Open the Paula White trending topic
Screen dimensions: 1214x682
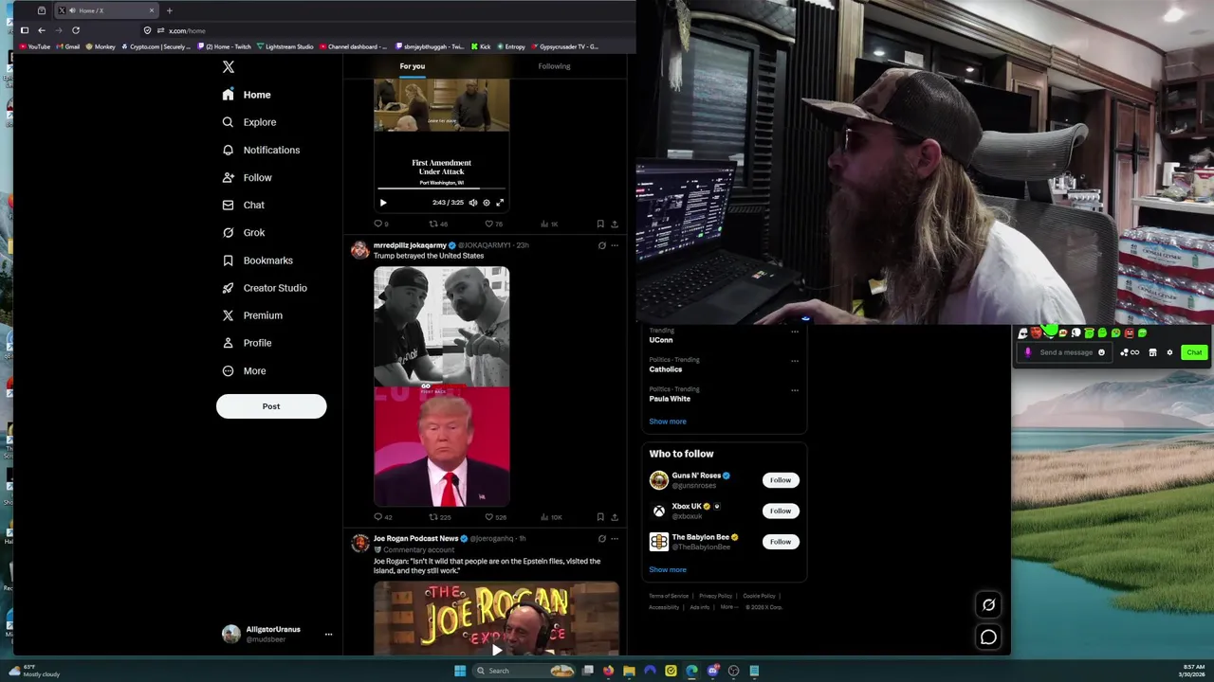click(x=670, y=399)
